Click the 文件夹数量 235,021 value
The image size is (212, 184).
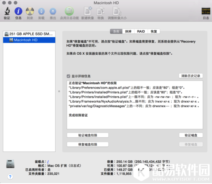tap(53, 174)
